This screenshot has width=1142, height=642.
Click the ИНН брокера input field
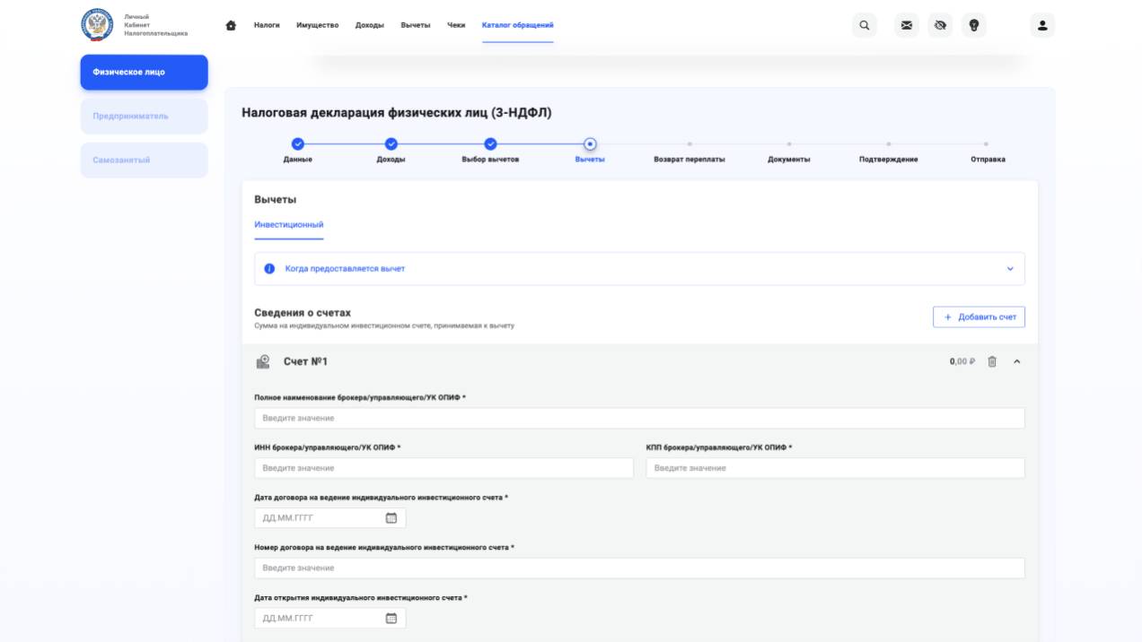(x=444, y=468)
